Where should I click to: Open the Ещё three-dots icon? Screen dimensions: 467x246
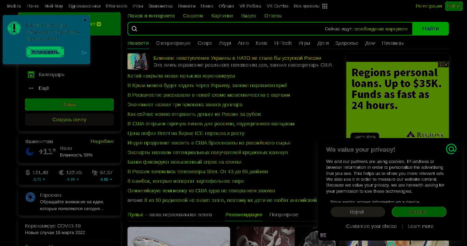point(31,88)
